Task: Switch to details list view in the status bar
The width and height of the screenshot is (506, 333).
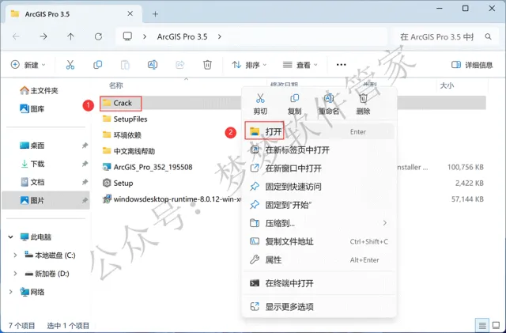Action: [482, 325]
